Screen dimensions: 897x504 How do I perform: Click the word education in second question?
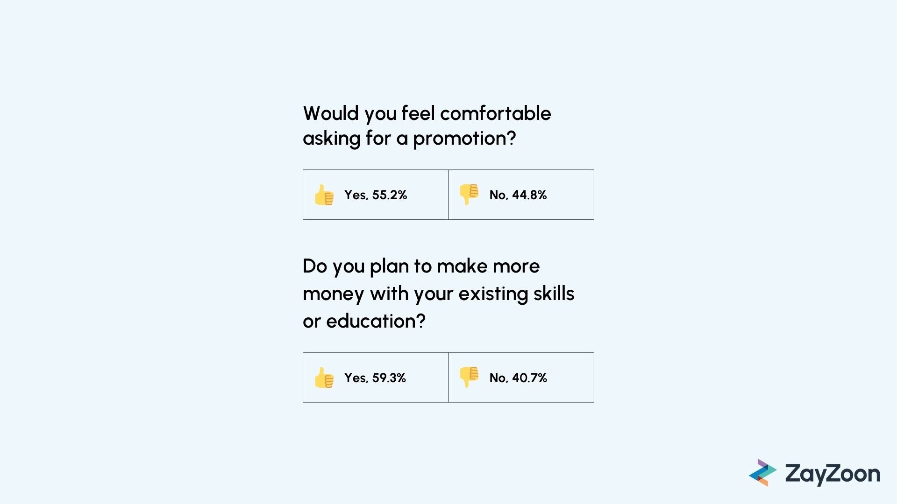coord(376,321)
